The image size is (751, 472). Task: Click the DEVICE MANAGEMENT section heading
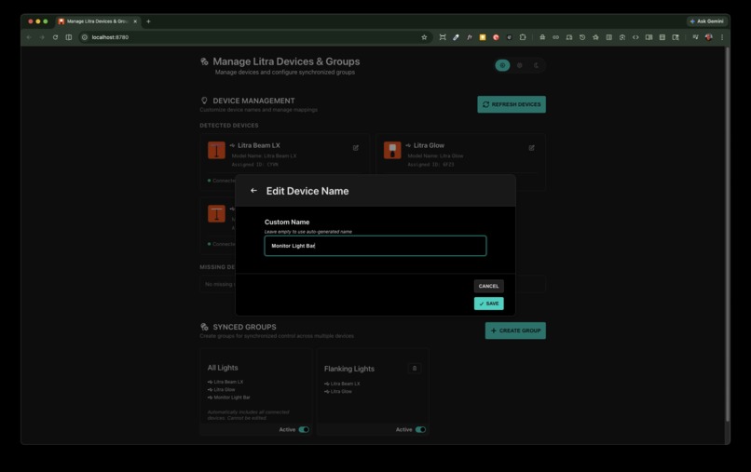[253, 101]
